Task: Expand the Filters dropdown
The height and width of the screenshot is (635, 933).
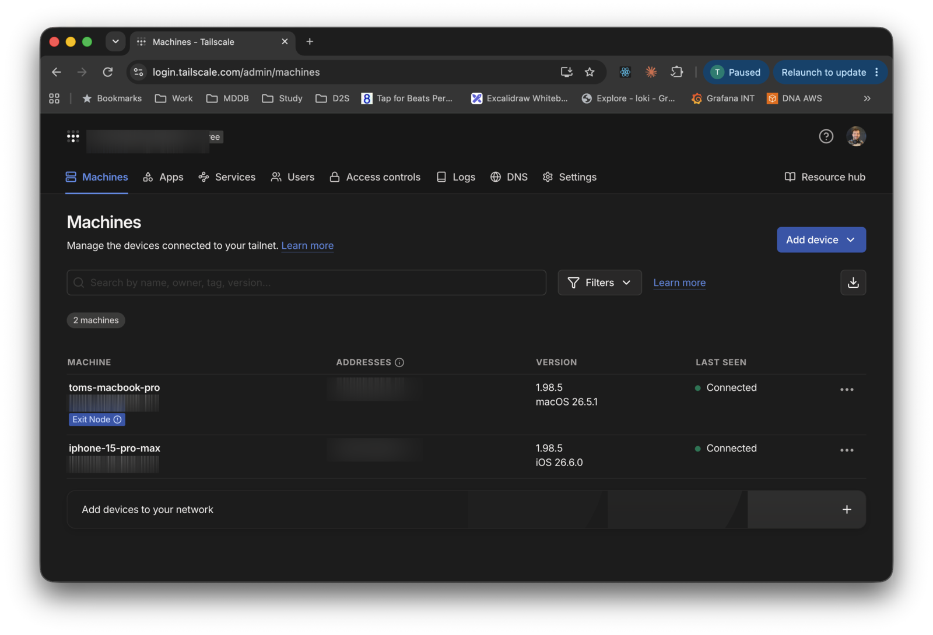Action: pos(599,283)
